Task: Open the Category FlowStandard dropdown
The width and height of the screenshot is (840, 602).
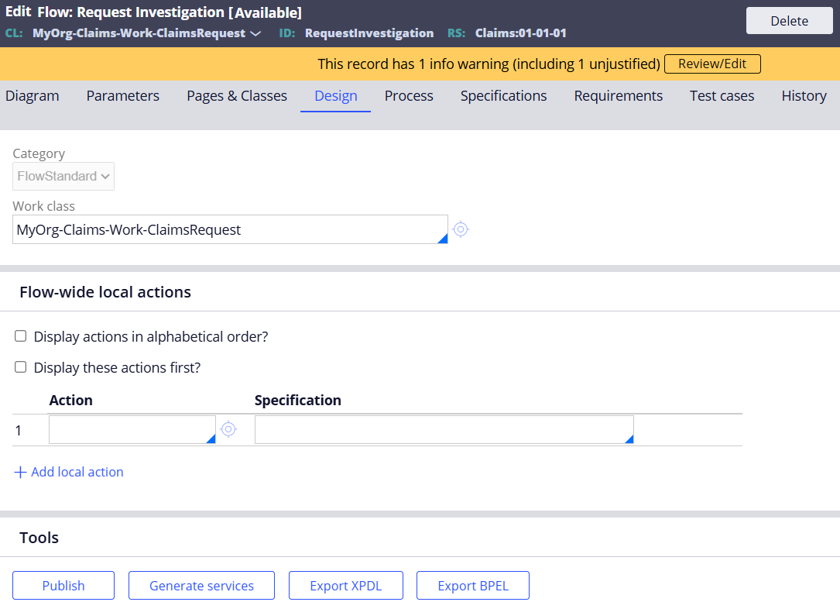Action: tap(63, 176)
